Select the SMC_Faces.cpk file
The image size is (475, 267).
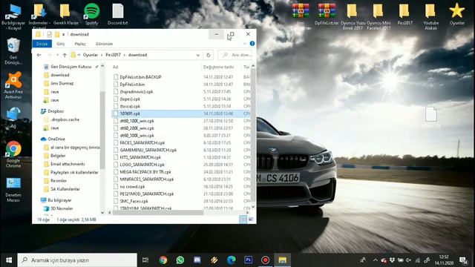pos(134,201)
